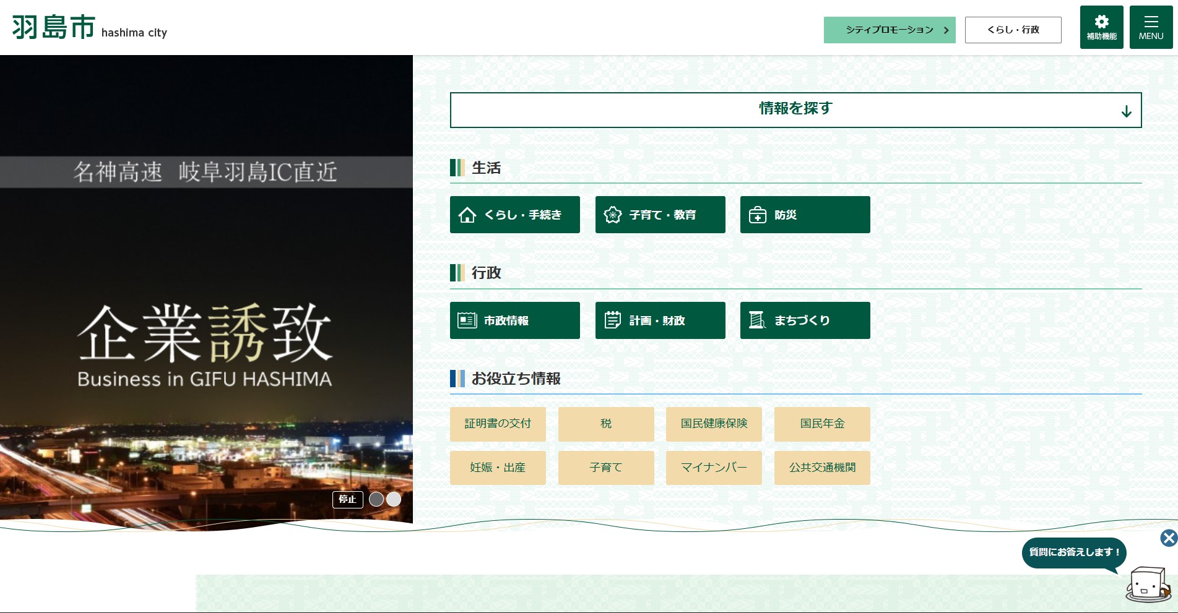The width and height of the screenshot is (1178, 613).
Task: Click the house icon for くらし・手続き
Action: coord(467,215)
